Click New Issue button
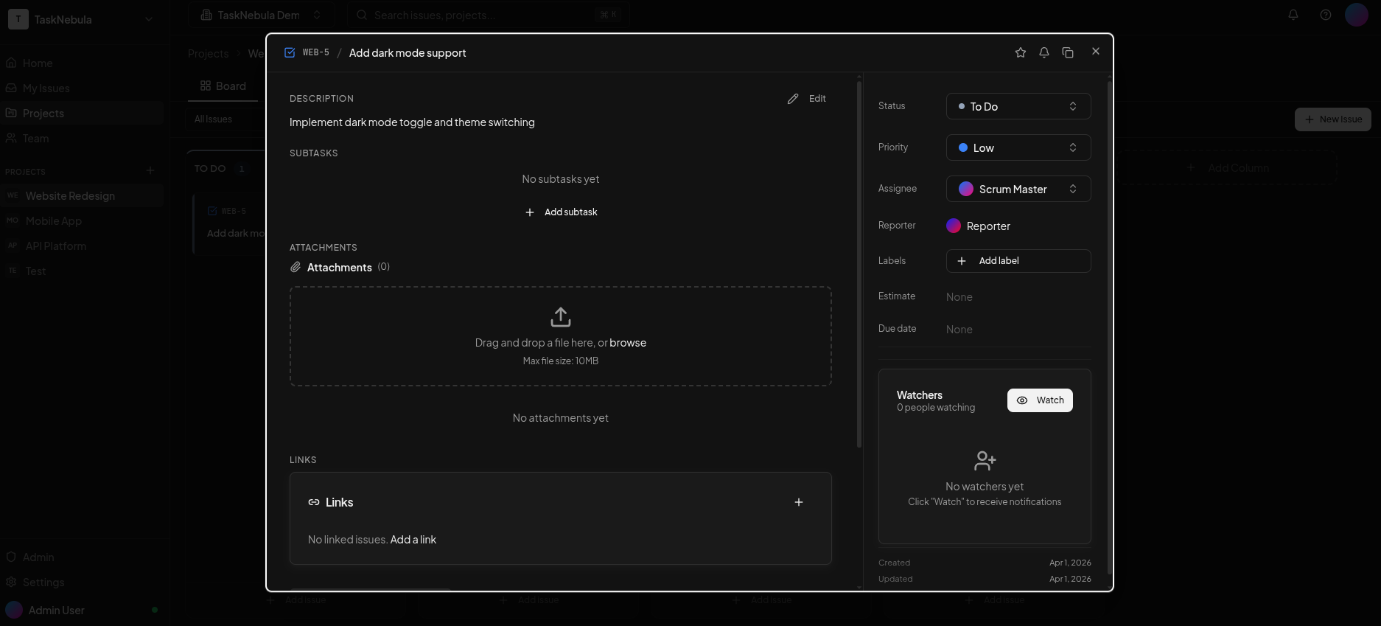Image resolution: width=1381 pixels, height=626 pixels. (x=1333, y=119)
